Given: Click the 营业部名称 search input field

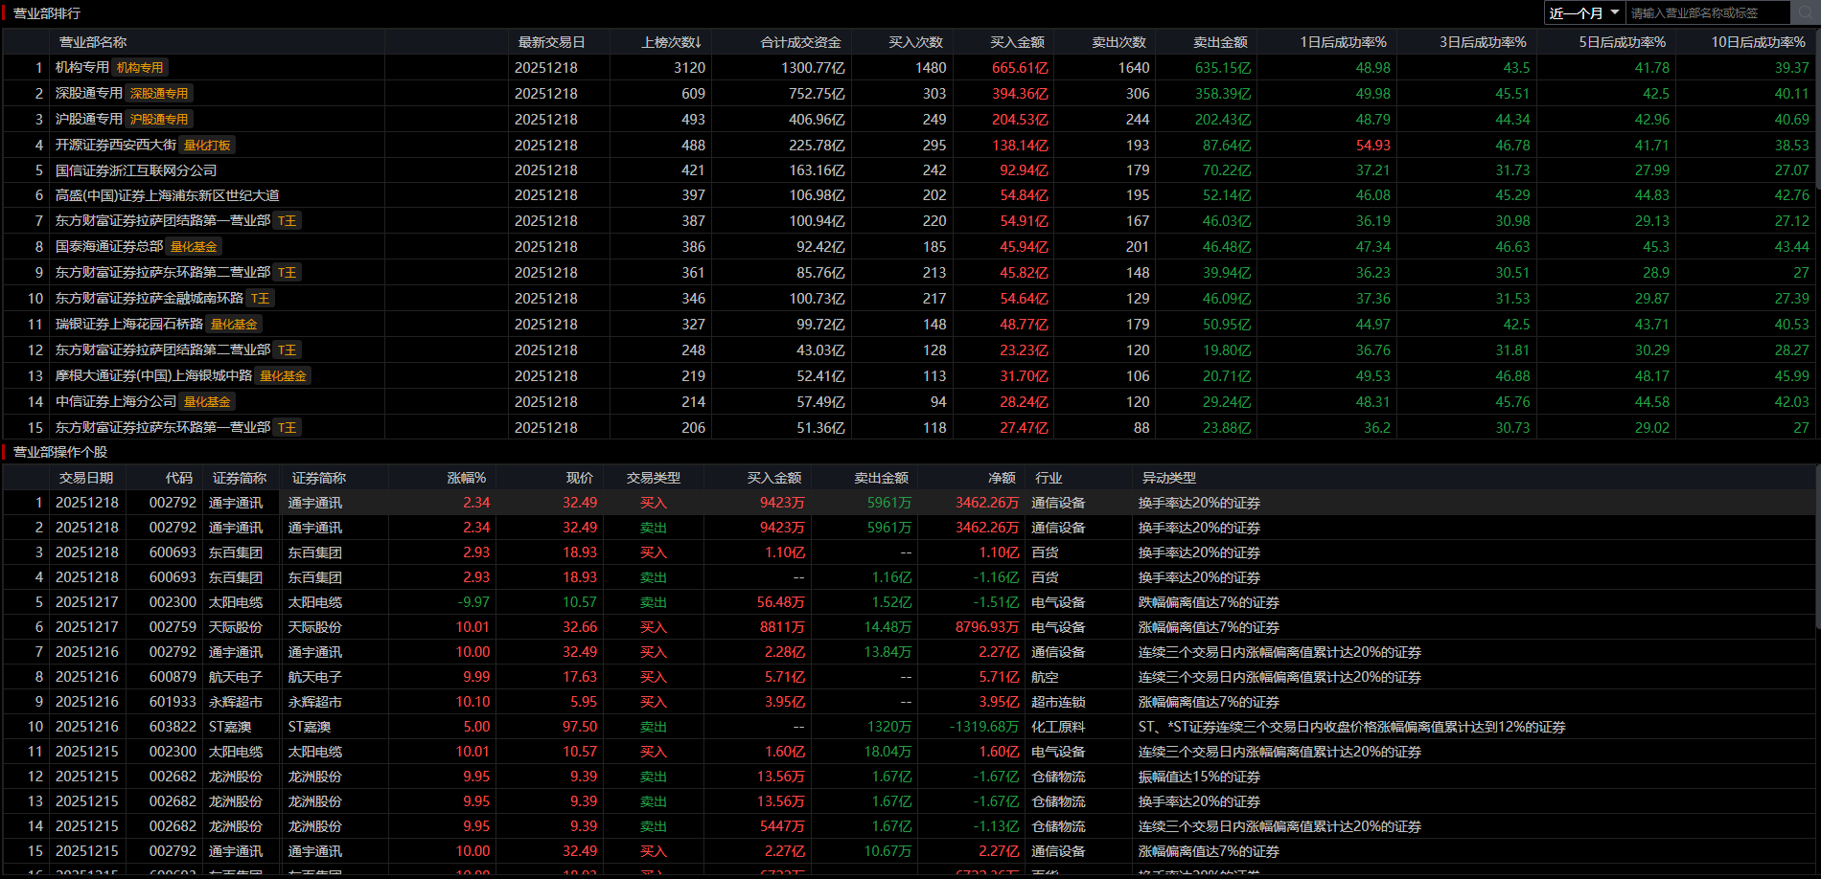Looking at the screenshot, I should pyautogui.click(x=1706, y=12).
